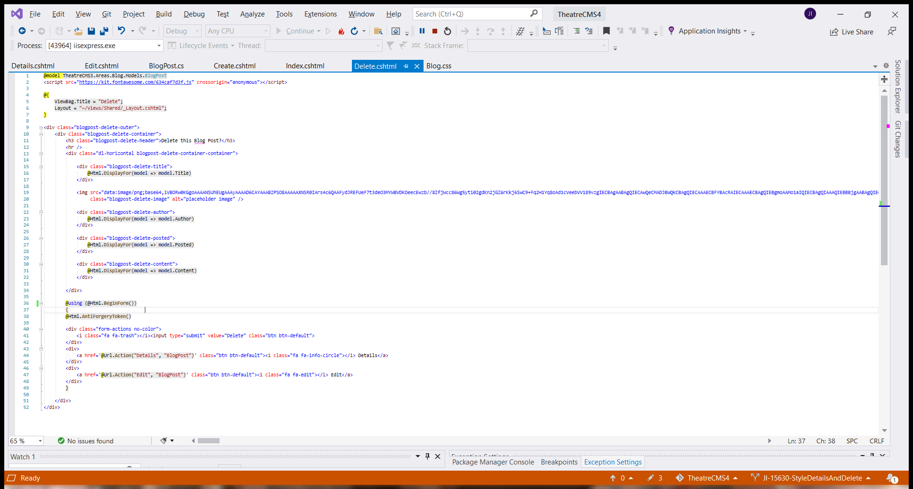Click the Save All icon
Image resolution: width=913 pixels, height=489 pixels.
(x=104, y=31)
